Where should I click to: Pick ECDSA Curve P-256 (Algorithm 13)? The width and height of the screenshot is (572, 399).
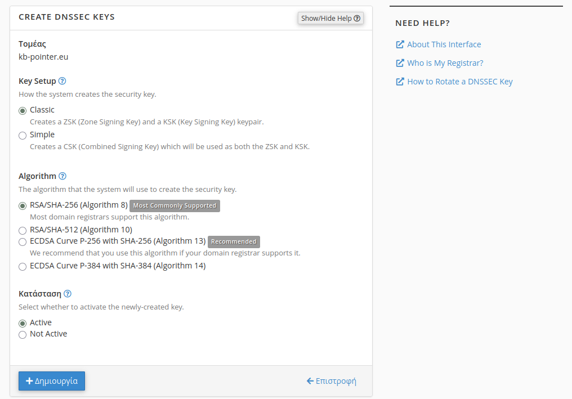[23, 242]
